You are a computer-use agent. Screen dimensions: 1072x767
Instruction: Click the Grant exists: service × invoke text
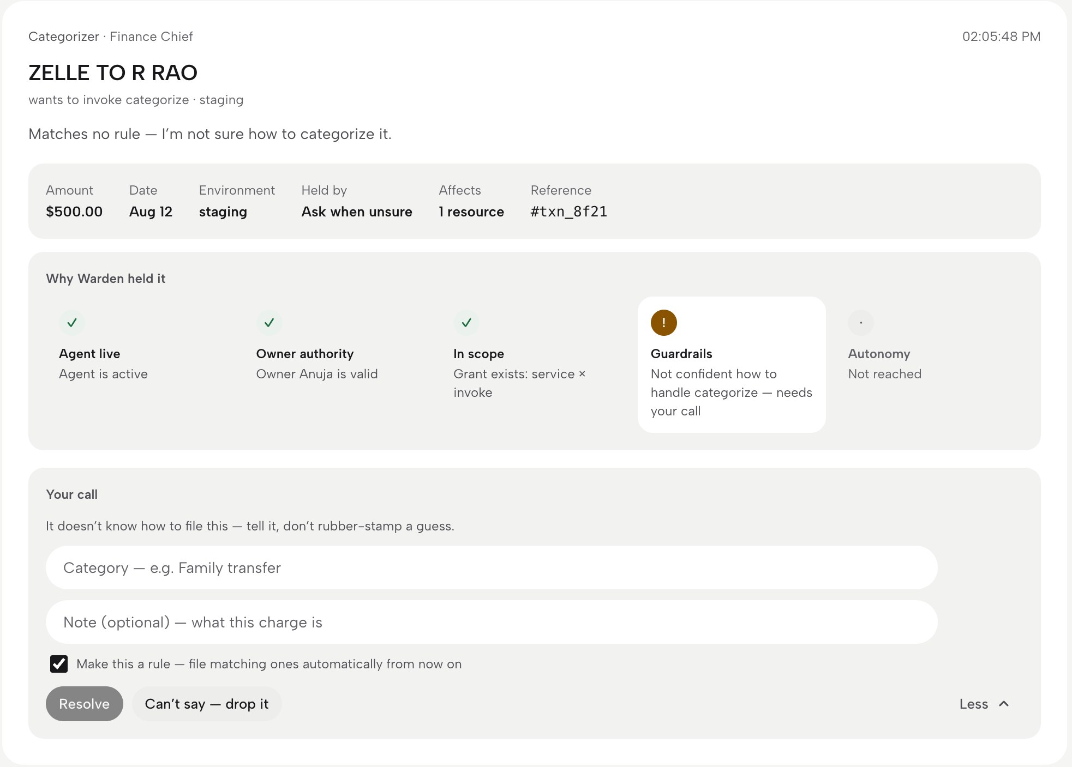pyautogui.click(x=519, y=383)
